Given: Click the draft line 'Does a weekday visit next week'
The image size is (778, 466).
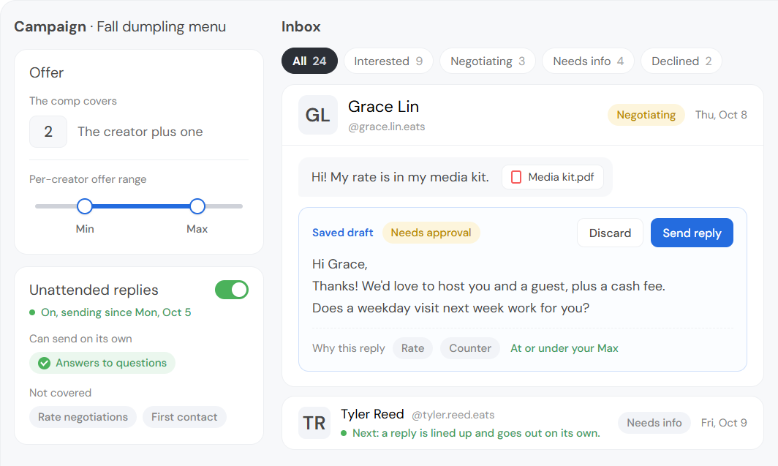Looking at the screenshot, I should [450, 308].
